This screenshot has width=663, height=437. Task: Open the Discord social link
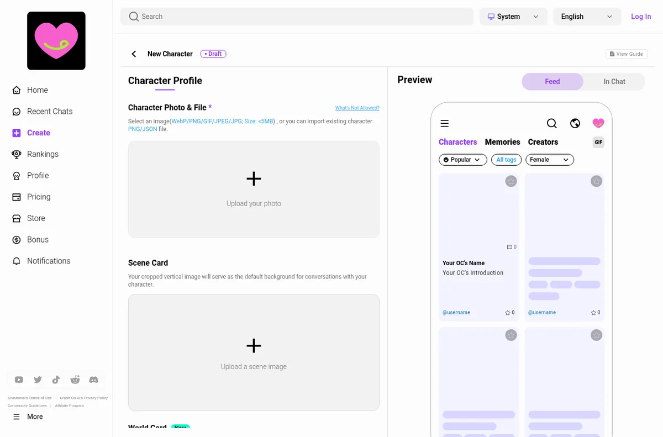[x=94, y=380]
